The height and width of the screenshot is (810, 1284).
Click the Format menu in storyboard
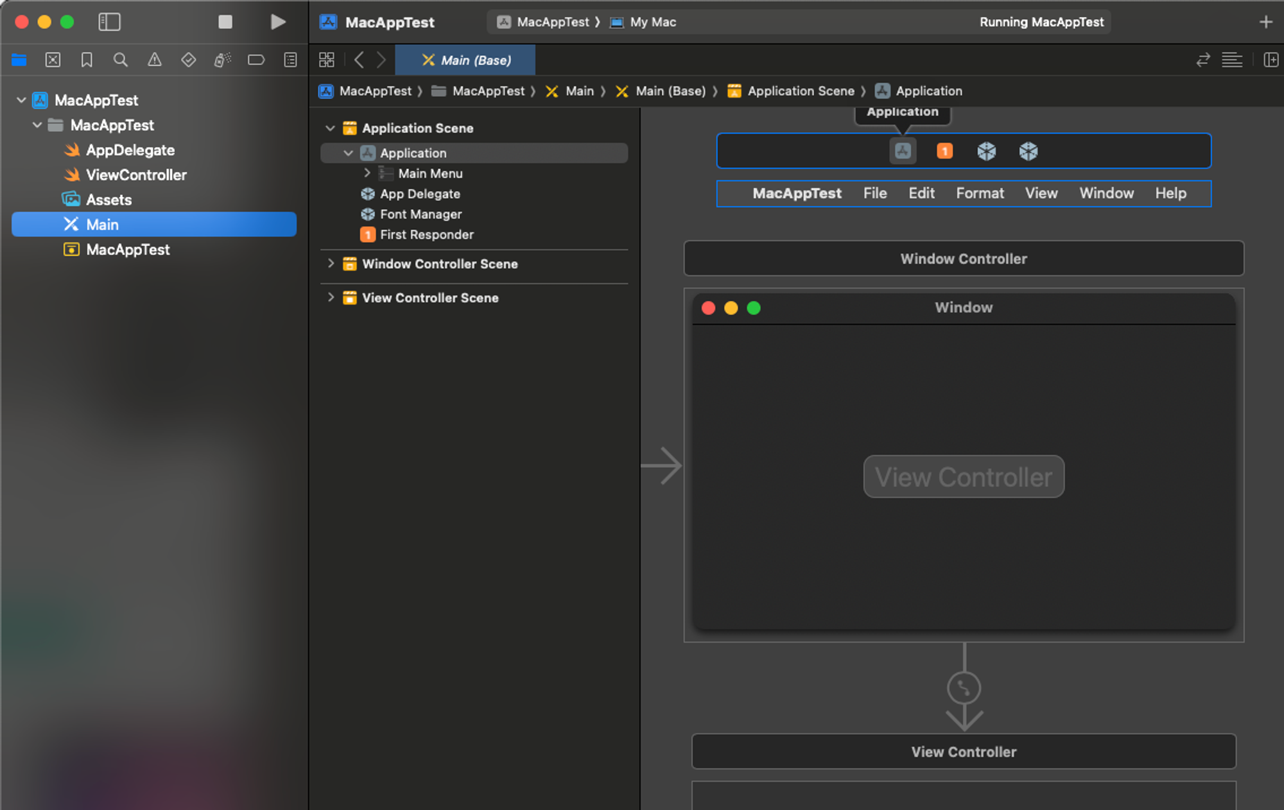979,193
